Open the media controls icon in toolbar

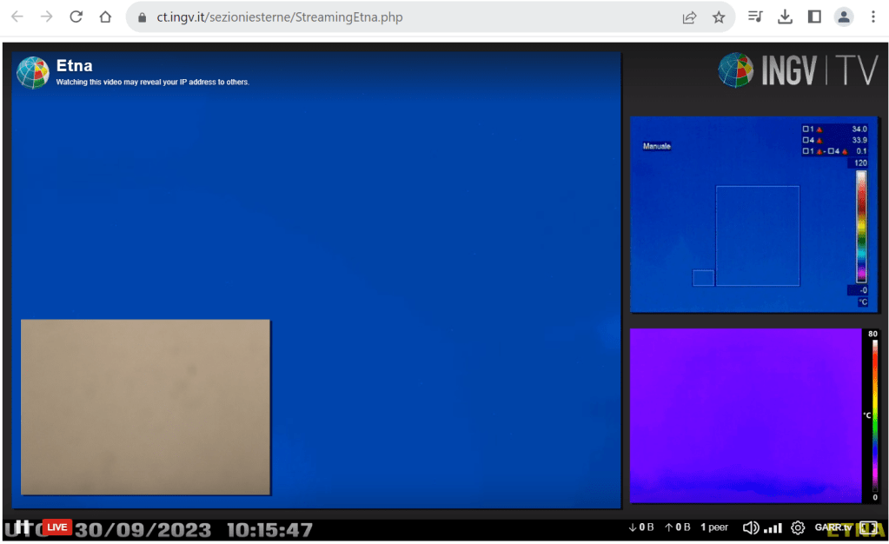point(755,17)
